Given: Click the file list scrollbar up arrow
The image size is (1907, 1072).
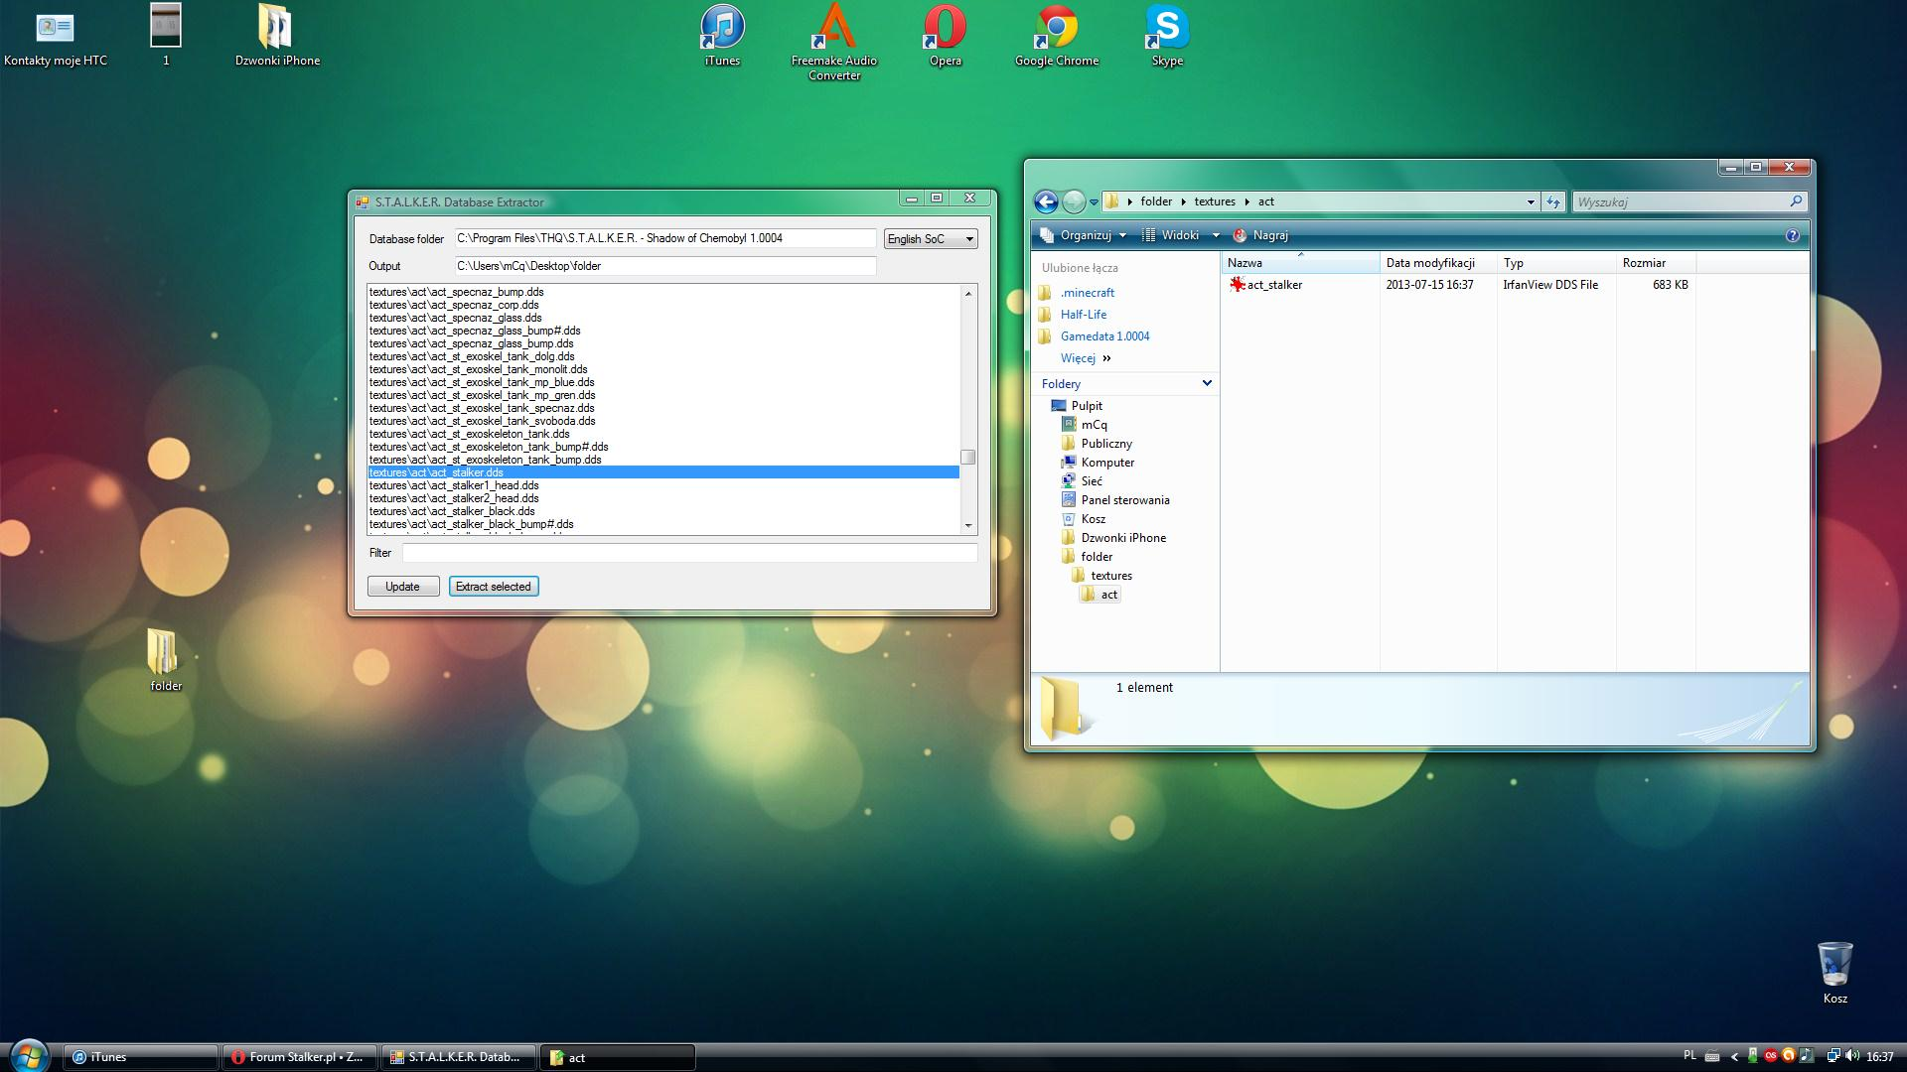Looking at the screenshot, I should (968, 293).
